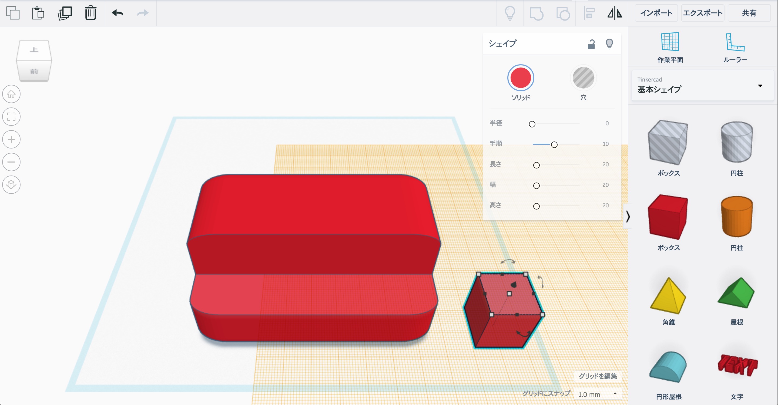Image resolution: width=778 pixels, height=405 pixels.
Task: Click the fit-all-in-view icon
Action: point(11,117)
